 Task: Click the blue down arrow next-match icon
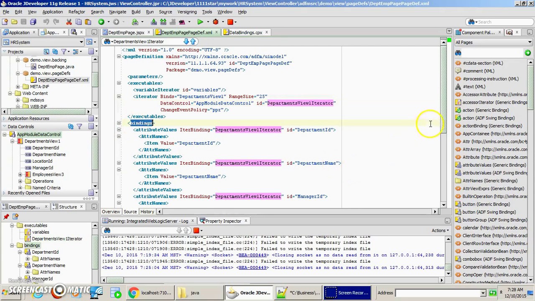click(x=186, y=41)
